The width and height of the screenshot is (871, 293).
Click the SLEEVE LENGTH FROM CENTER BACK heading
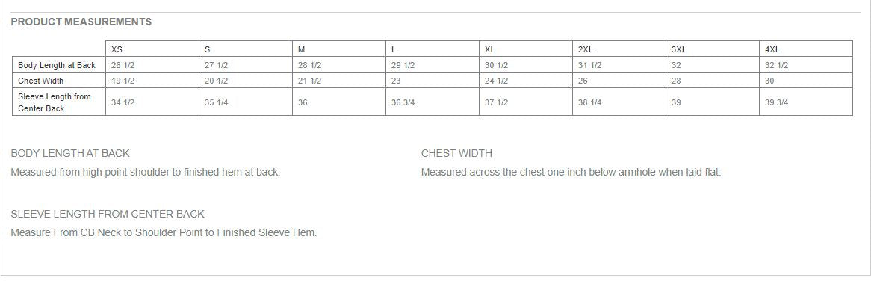tap(108, 214)
